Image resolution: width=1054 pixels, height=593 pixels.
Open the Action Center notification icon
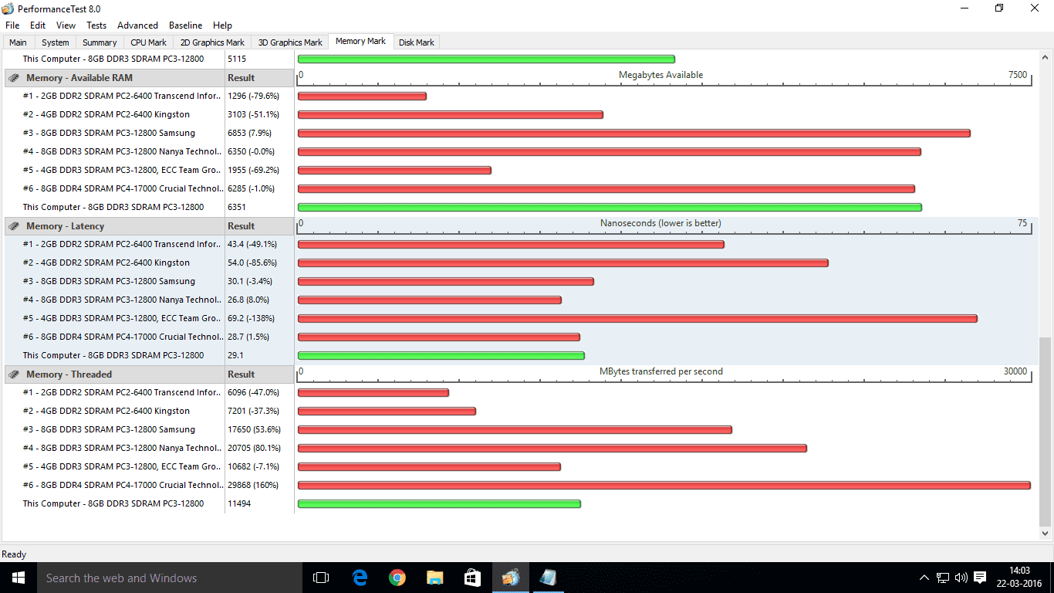point(980,578)
